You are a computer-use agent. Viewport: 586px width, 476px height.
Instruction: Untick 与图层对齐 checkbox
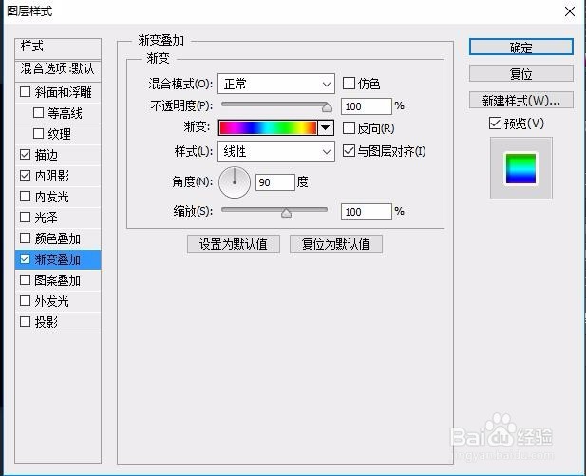[349, 151]
